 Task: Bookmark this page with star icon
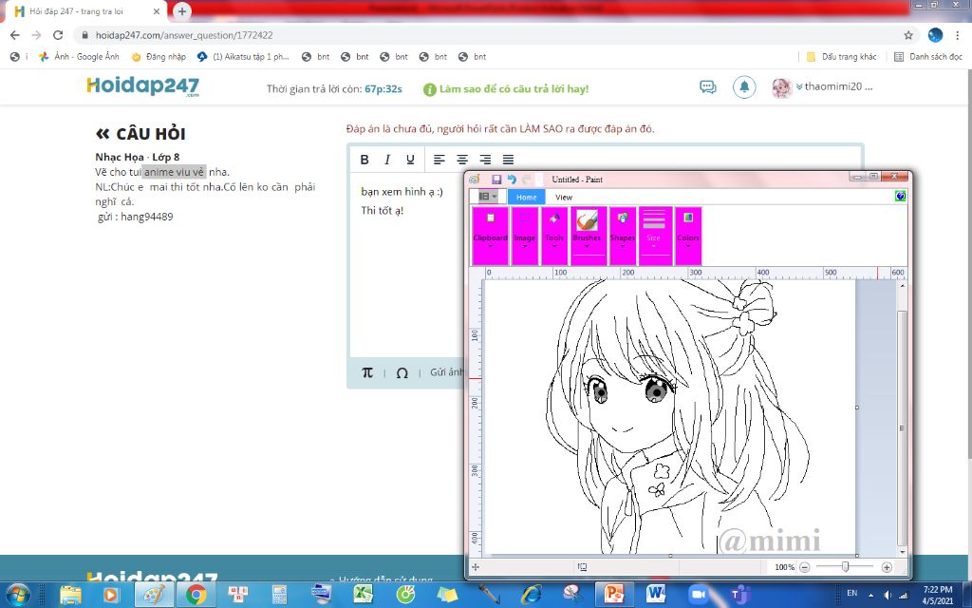click(x=908, y=35)
